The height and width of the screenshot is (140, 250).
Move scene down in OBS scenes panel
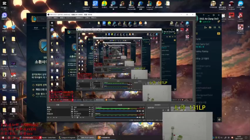[x=56, y=118]
